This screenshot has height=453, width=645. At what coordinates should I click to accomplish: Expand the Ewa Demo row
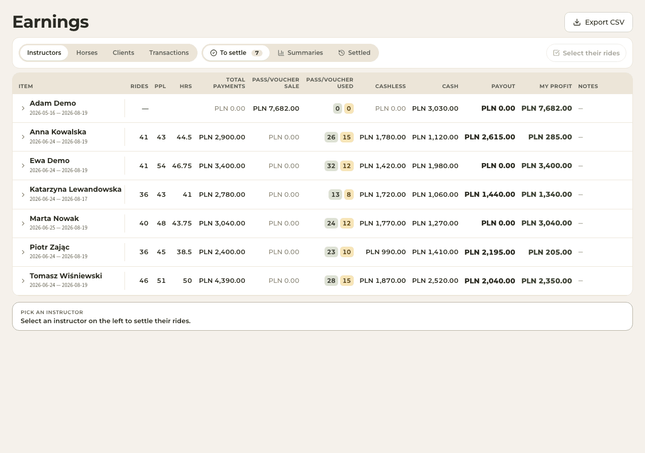click(23, 166)
